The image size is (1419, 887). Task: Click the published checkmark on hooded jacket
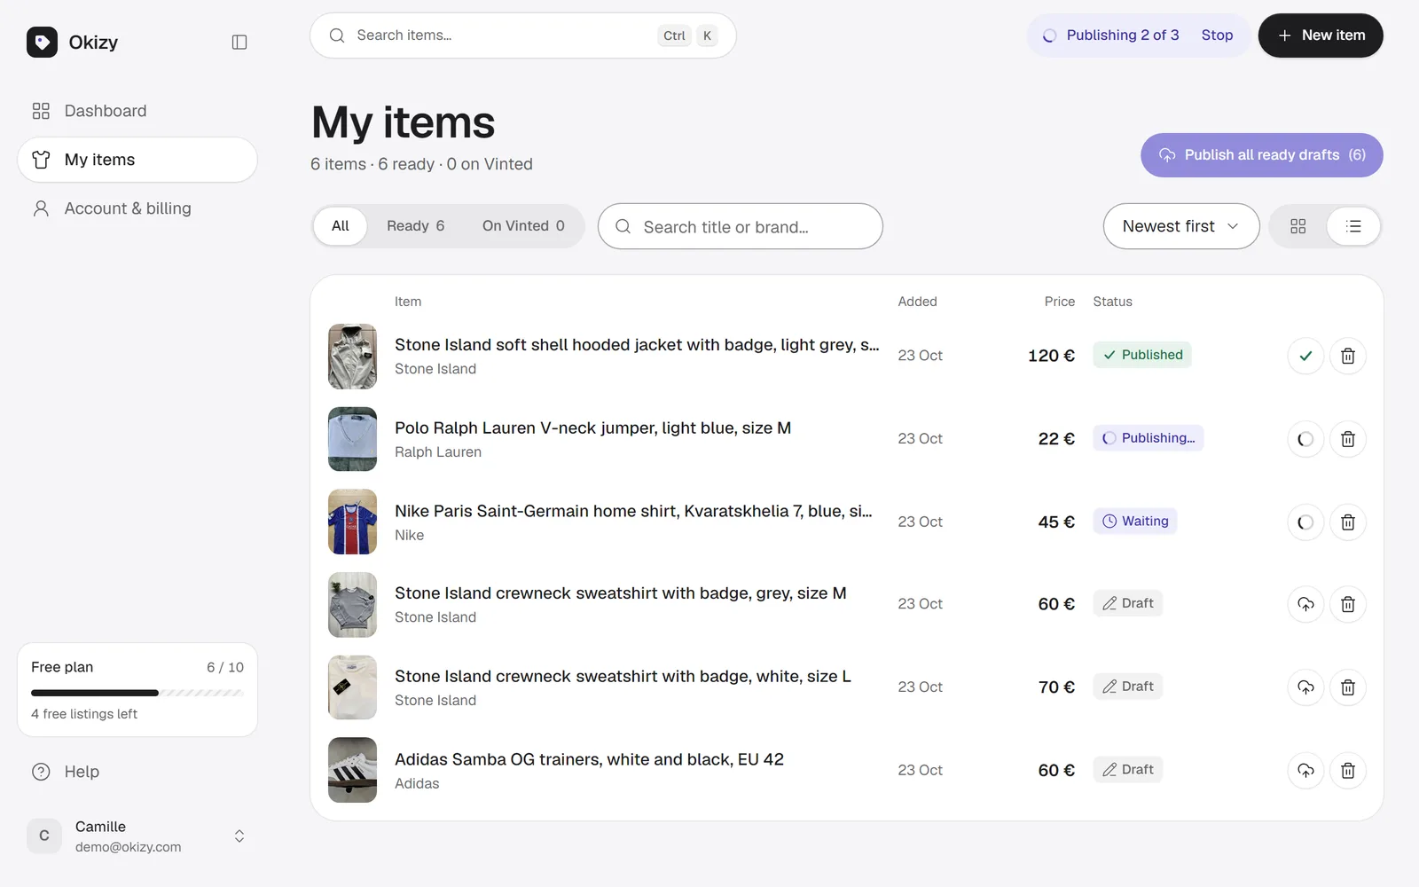coord(1305,356)
